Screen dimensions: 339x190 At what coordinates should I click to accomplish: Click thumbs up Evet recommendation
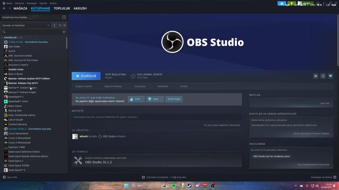coord(136,99)
